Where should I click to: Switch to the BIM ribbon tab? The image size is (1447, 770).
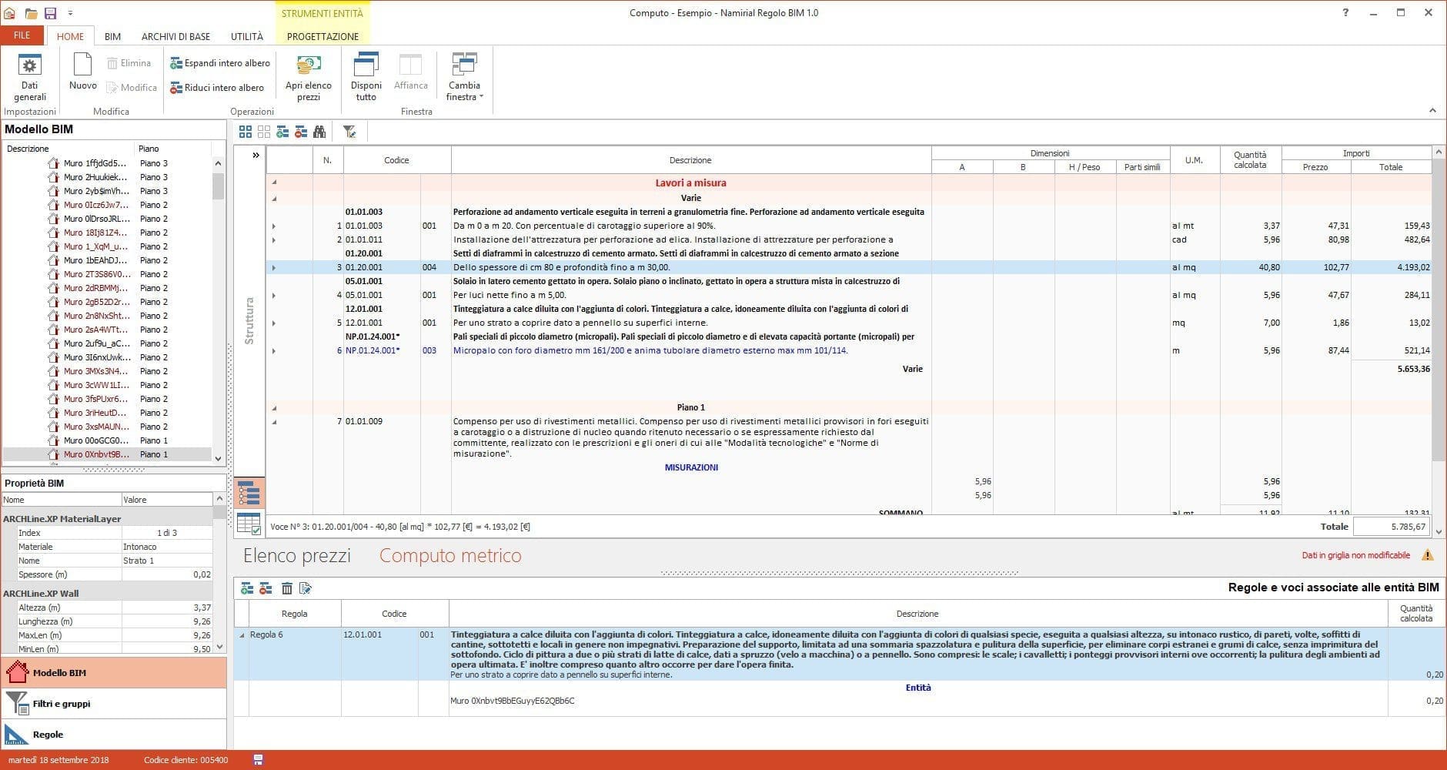click(112, 36)
